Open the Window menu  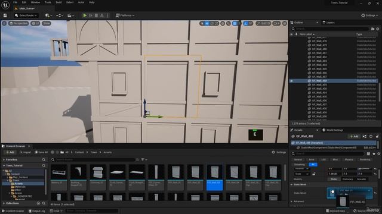pos(35,2)
